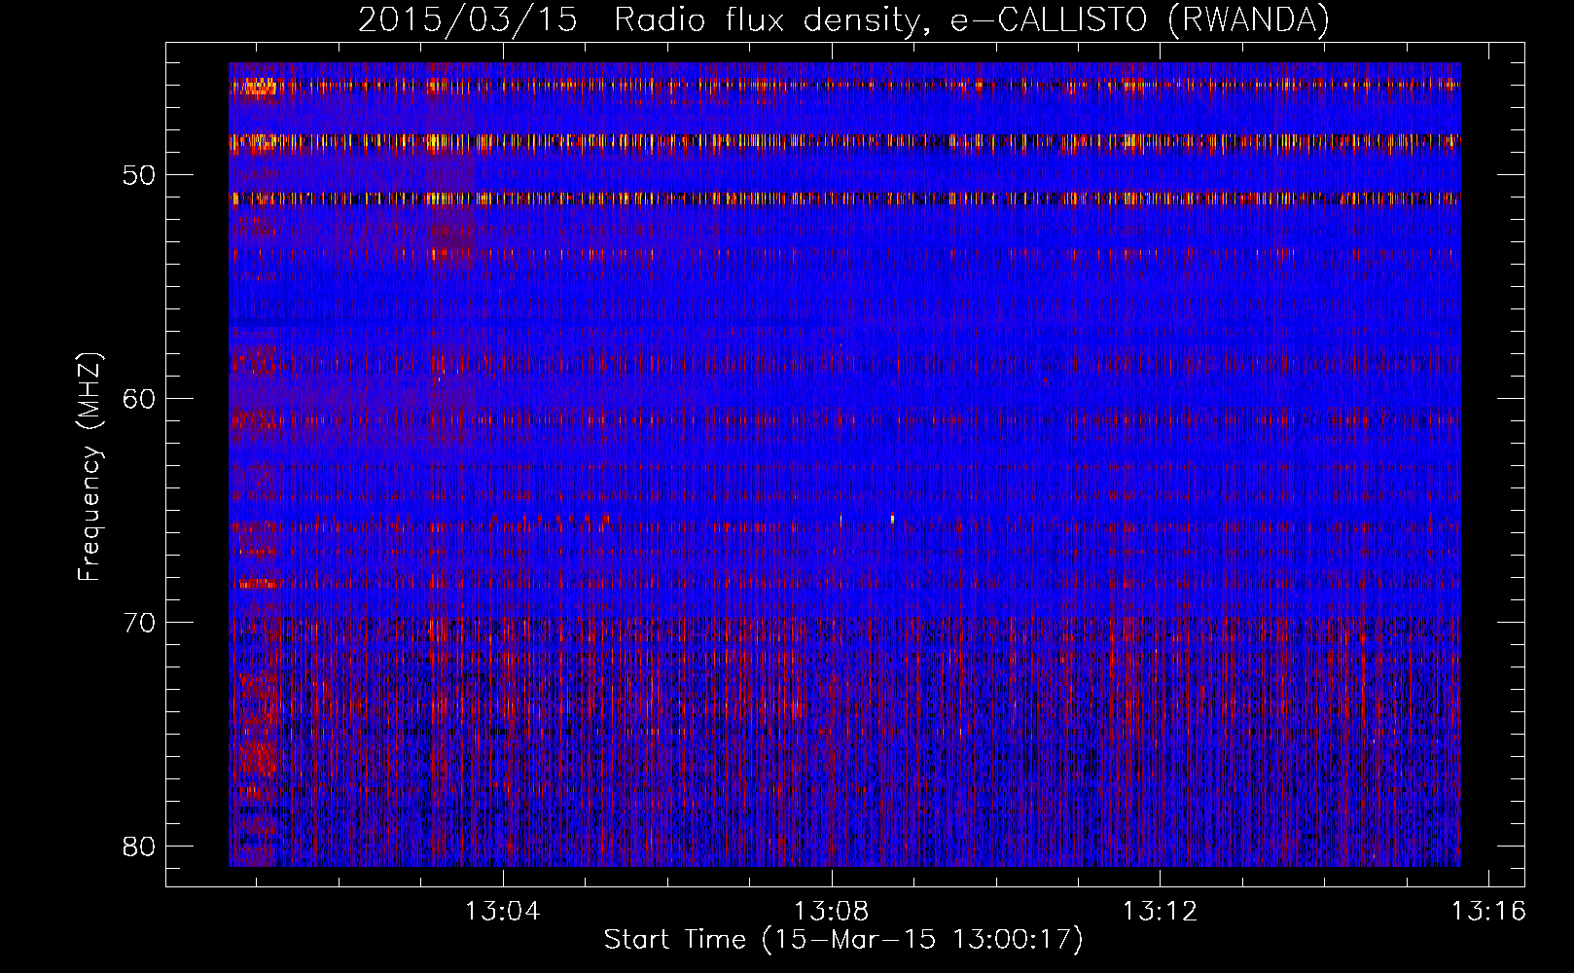Image resolution: width=1574 pixels, height=973 pixels.
Task: Click the 'Start Time (15-Mar-15 13:00:17)' label
Action: coord(843,940)
